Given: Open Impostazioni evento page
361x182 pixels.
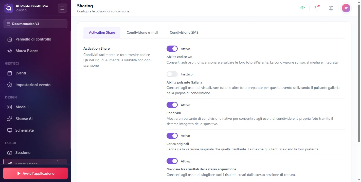Looking at the screenshot, I should pyautogui.click(x=35, y=85).
